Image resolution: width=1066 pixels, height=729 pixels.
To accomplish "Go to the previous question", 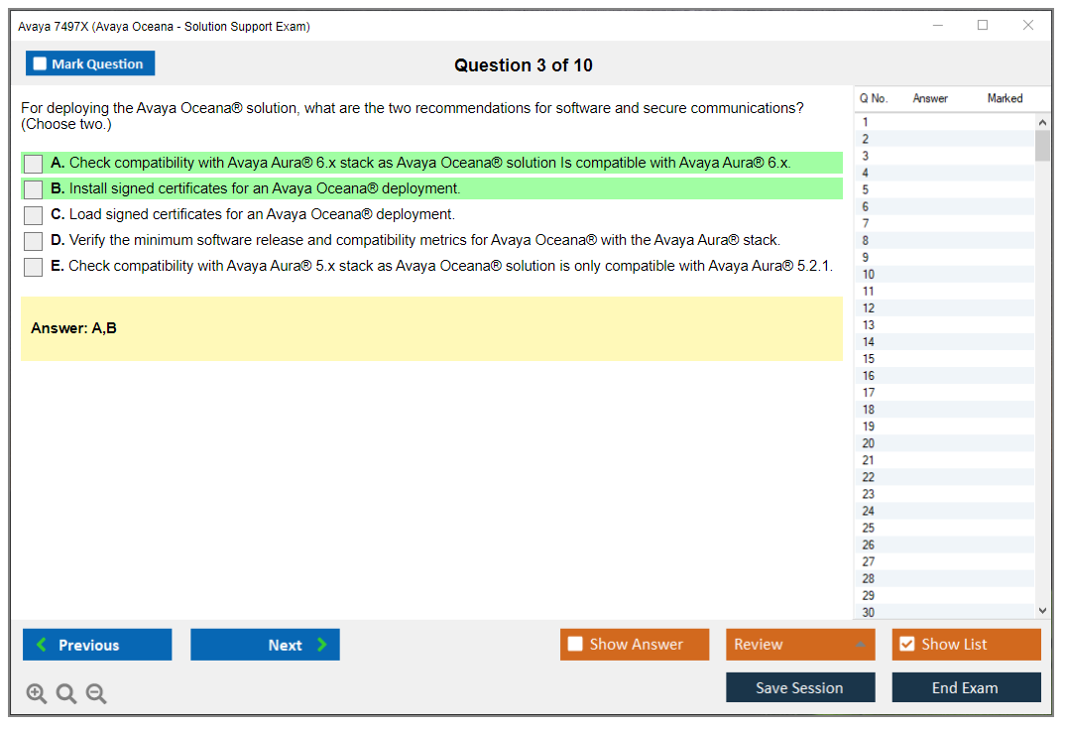I will (x=97, y=645).
